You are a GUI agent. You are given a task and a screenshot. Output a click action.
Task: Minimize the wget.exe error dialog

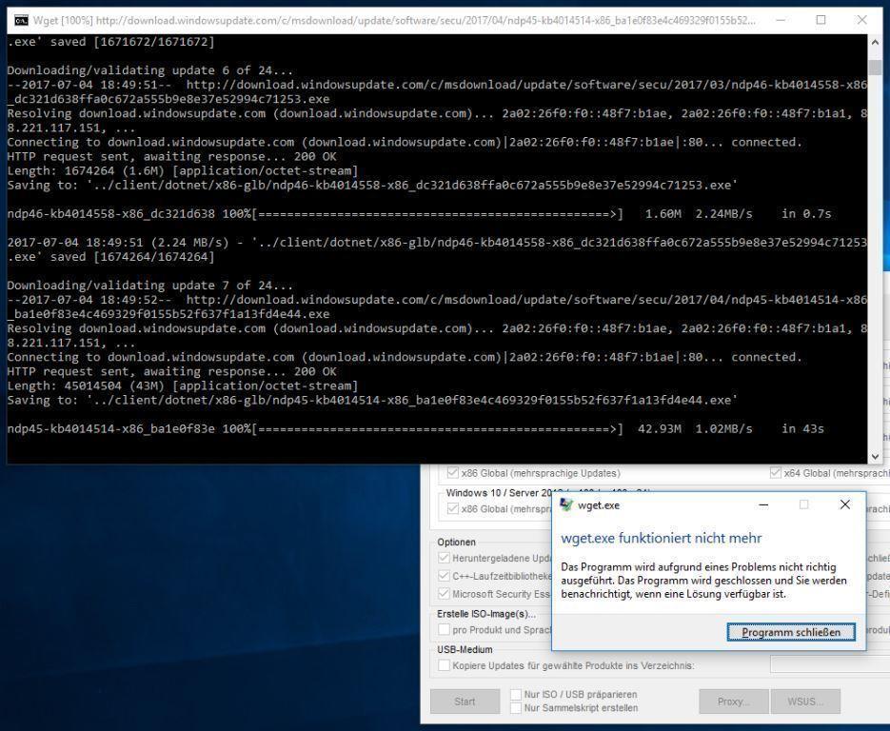(x=763, y=505)
